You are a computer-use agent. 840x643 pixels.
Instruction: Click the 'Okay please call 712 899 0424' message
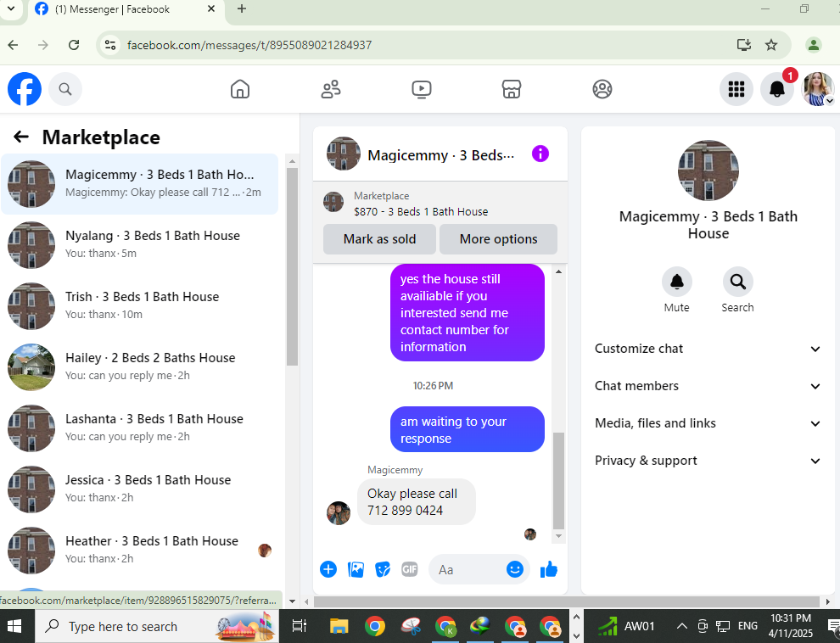point(417,501)
